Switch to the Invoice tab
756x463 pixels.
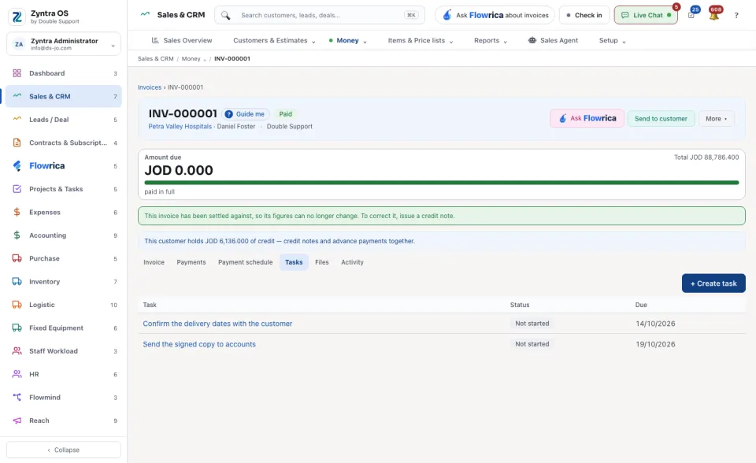(x=154, y=262)
